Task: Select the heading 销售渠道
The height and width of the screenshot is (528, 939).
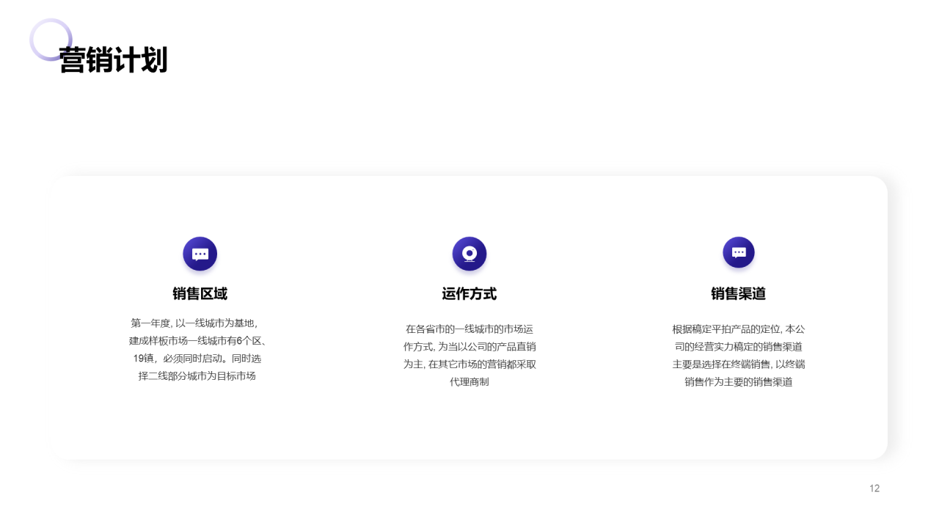Action: point(739,294)
